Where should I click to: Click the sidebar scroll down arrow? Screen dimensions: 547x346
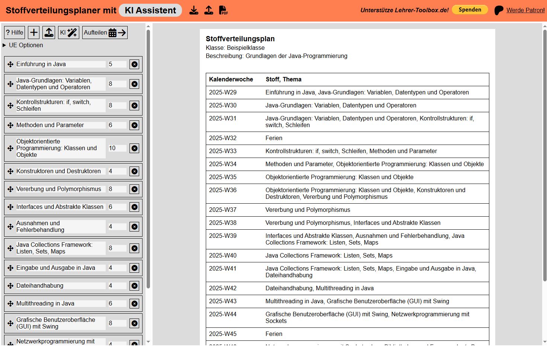pos(148,342)
